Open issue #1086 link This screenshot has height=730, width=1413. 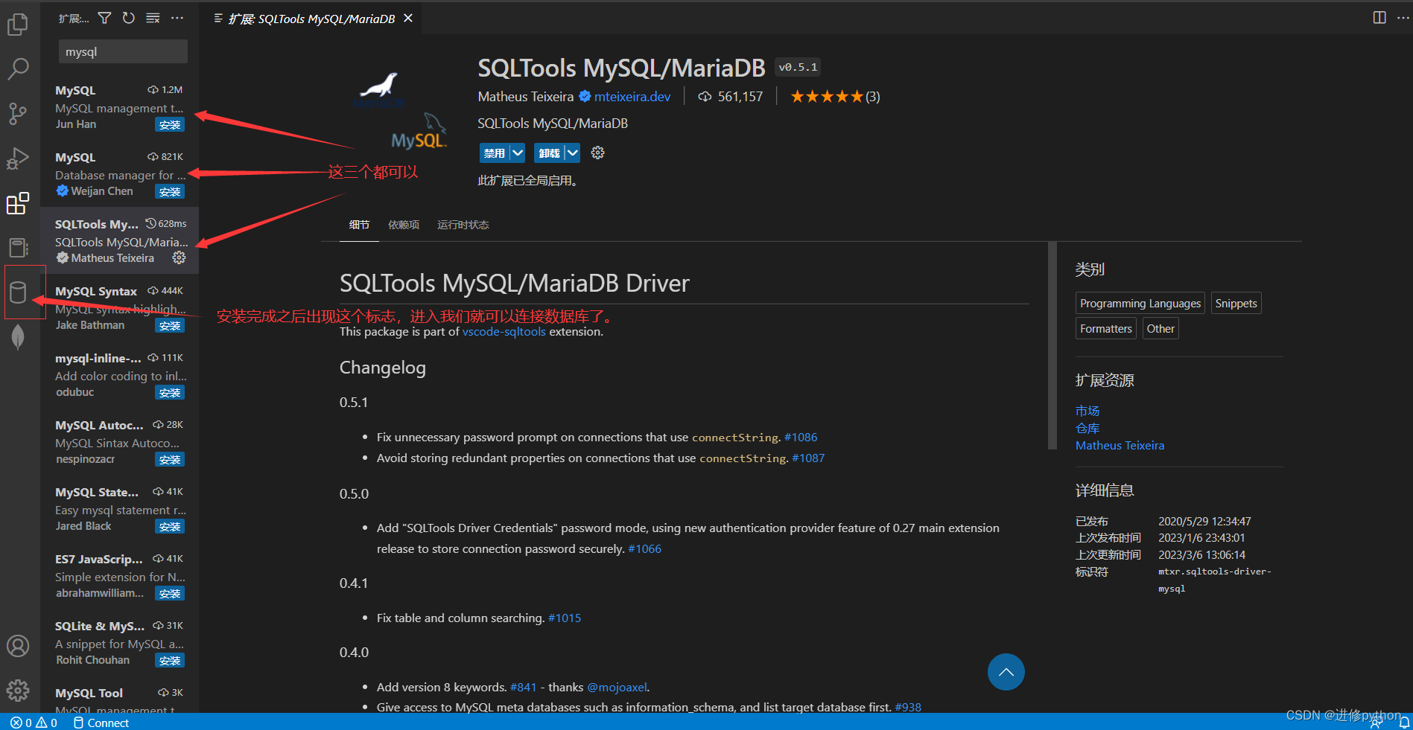pyautogui.click(x=801, y=438)
